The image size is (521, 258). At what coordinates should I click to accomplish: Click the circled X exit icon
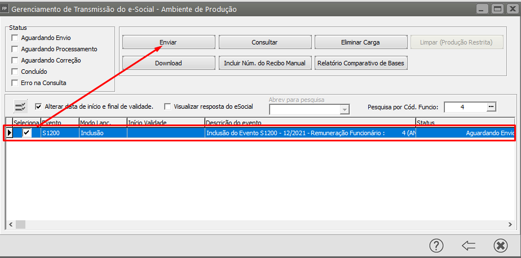click(500, 245)
